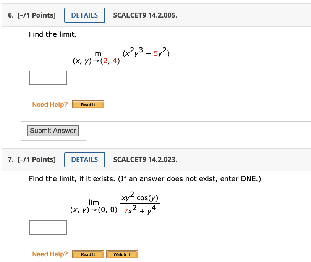This screenshot has width=311, height=262.
Task: Click the limit expression in question 7
Action: point(115,204)
